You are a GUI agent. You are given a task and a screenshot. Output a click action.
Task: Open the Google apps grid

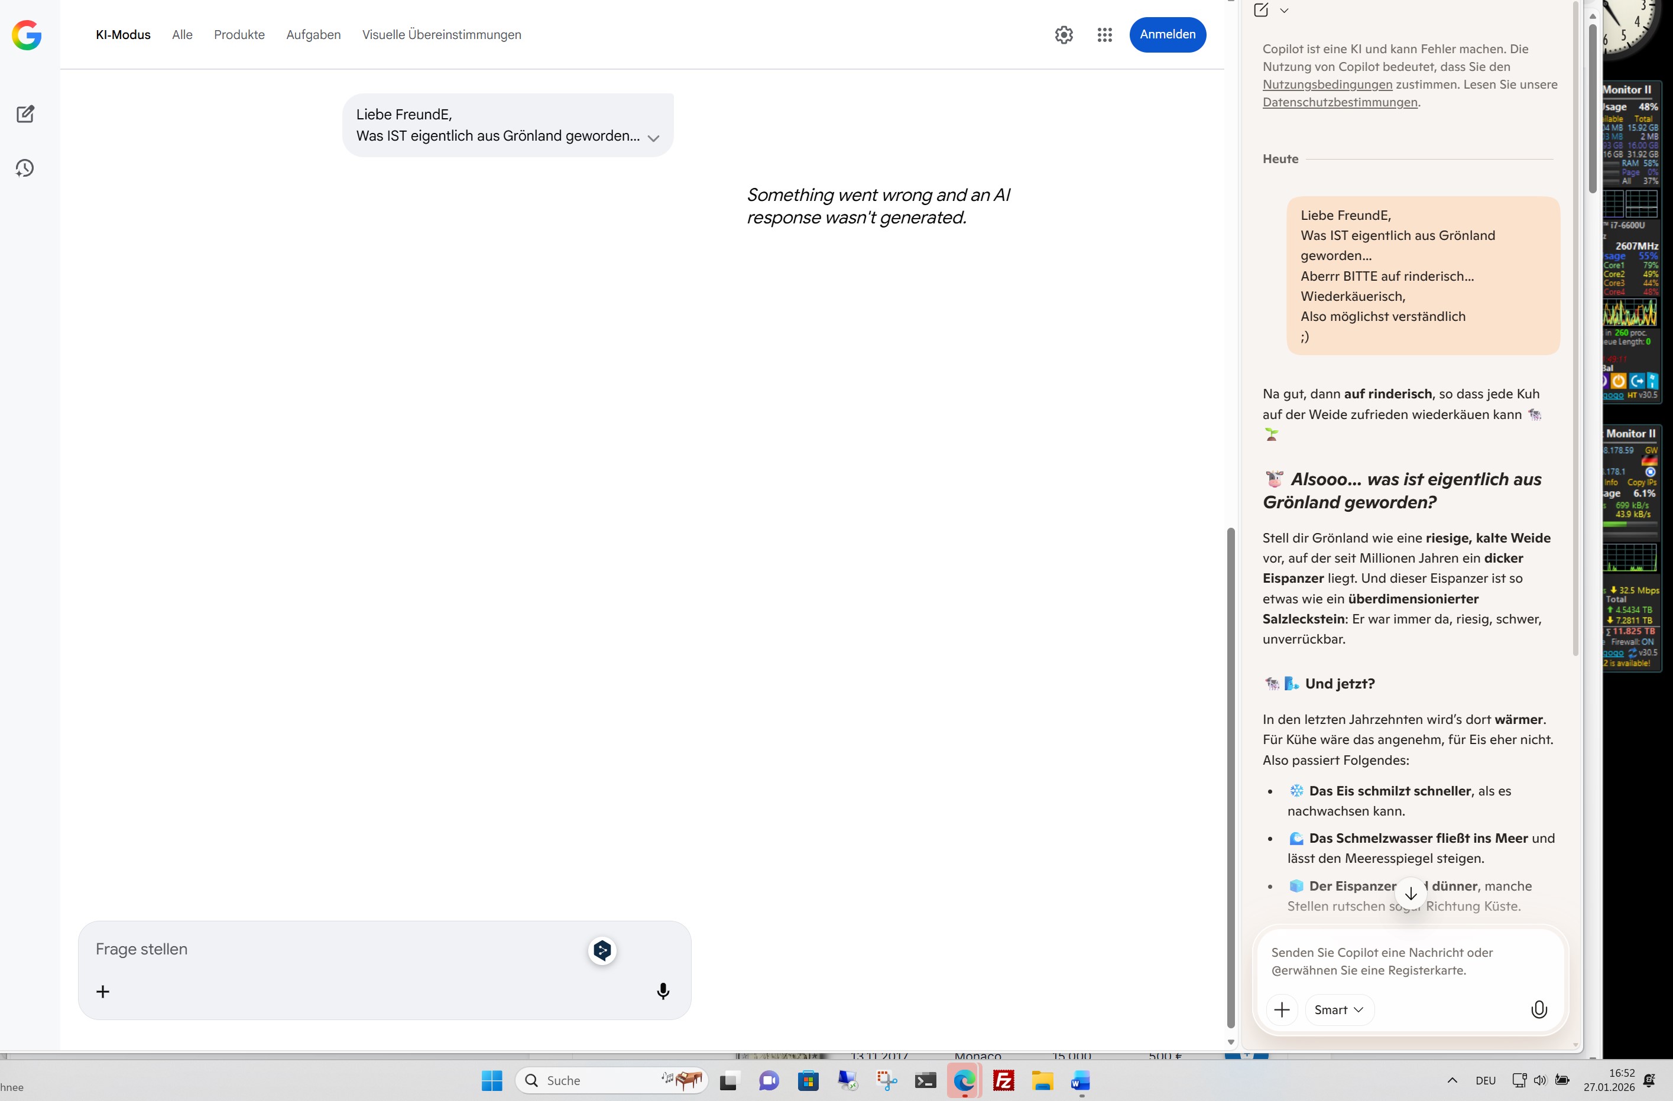(1104, 35)
